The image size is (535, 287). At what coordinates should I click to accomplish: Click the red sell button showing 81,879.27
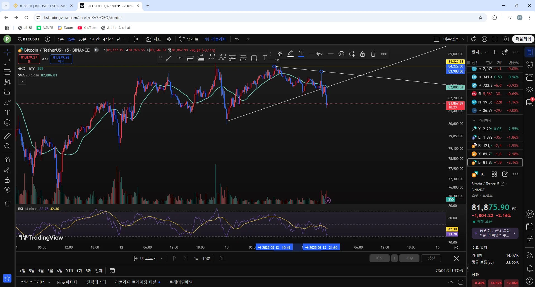[29, 59]
